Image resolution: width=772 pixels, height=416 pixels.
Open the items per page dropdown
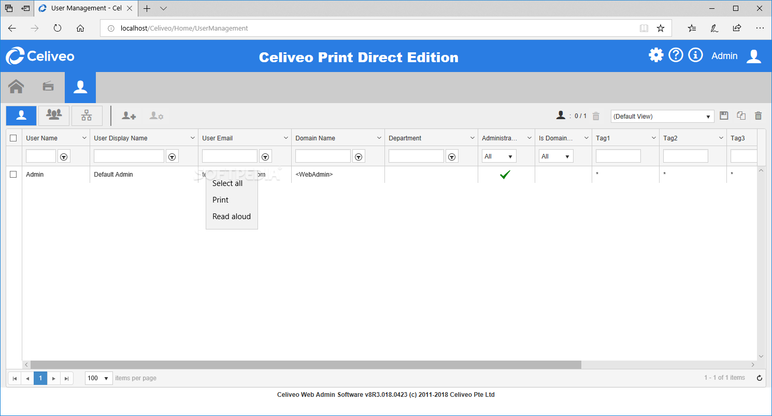99,378
